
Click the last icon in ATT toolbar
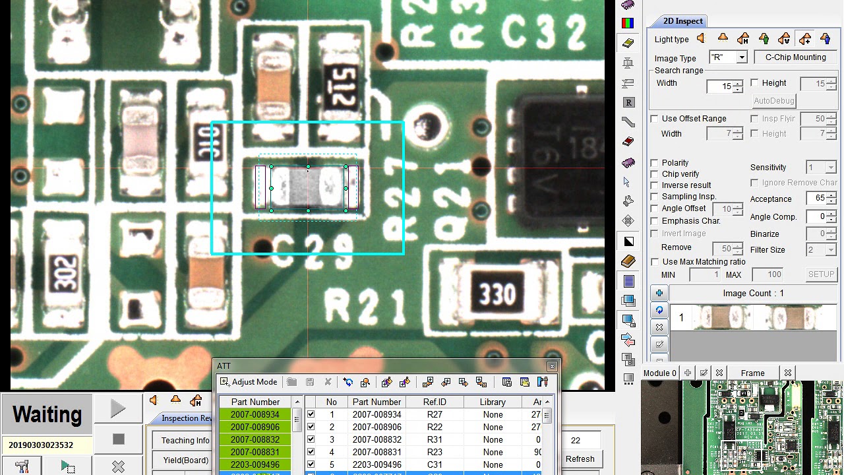[x=543, y=382]
